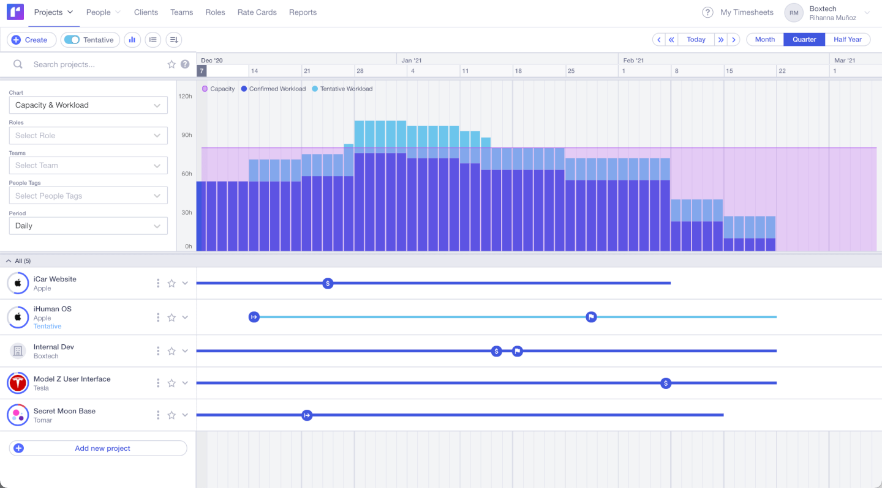The height and width of the screenshot is (488, 882).
Task: Open the Projects menu
Action: click(x=54, y=12)
